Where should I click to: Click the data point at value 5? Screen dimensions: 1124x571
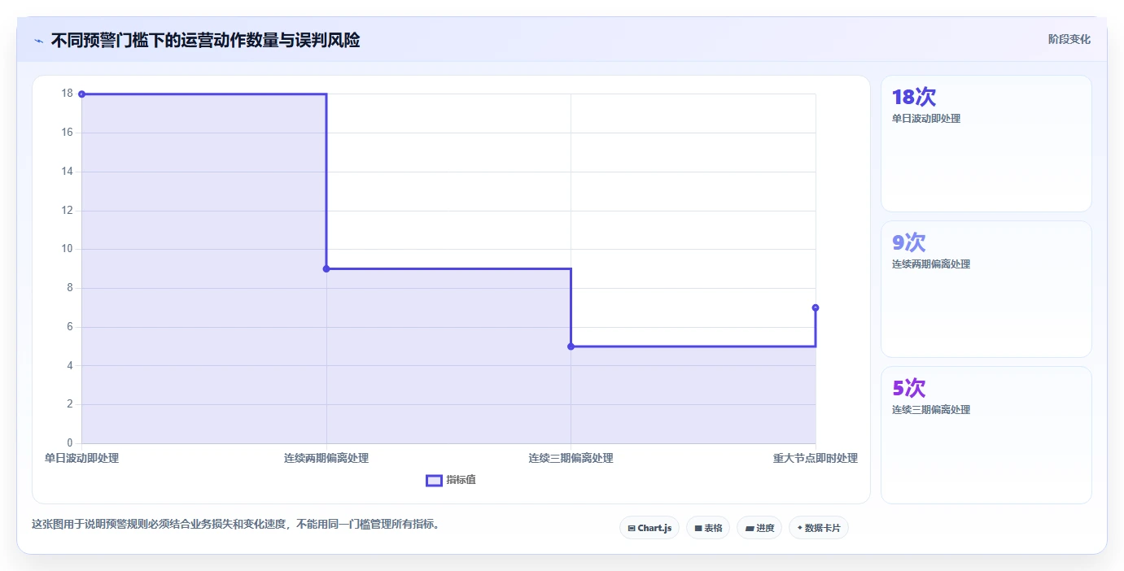point(571,347)
